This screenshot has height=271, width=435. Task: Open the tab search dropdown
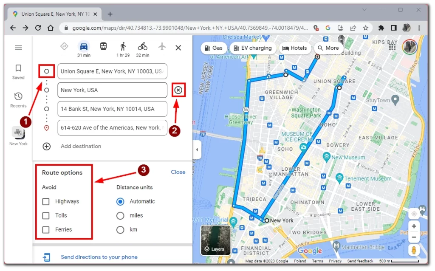[364, 10]
